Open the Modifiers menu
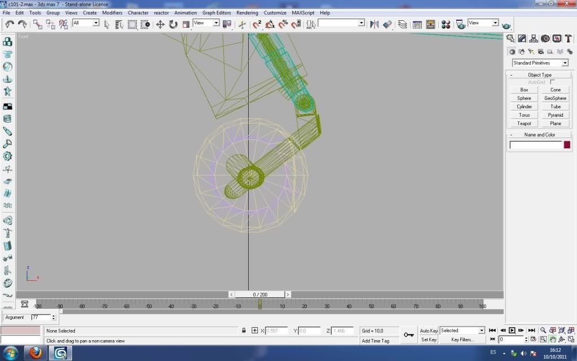577x361 pixels. point(112,12)
